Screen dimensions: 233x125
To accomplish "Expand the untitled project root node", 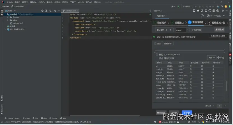I will 5,14.
